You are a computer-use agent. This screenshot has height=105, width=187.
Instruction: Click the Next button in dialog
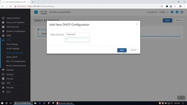(x=122, y=50)
